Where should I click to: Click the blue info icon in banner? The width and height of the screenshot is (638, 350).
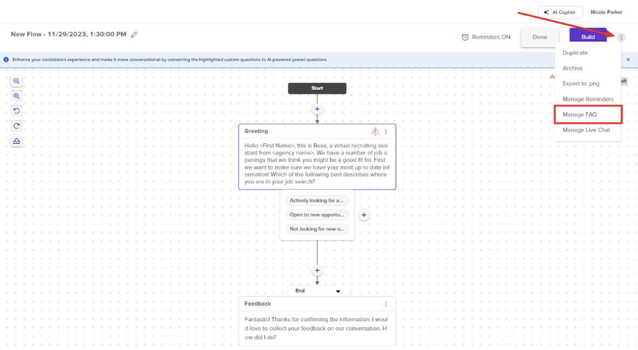click(6, 59)
